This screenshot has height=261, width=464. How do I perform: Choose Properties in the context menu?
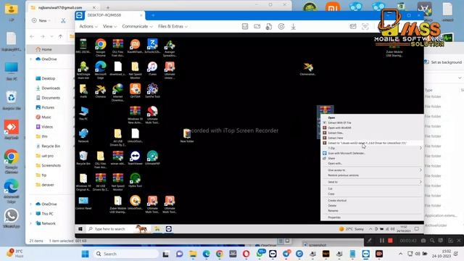click(x=372, y=217)
